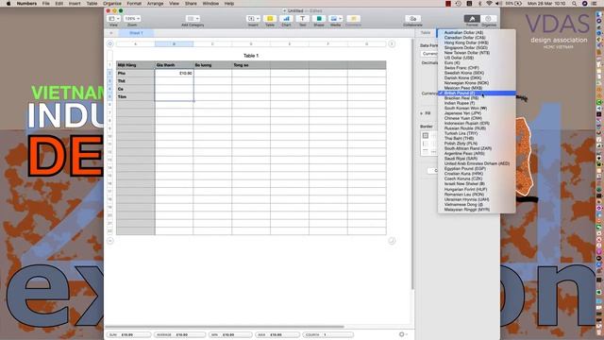Open the Apple menu
The width and height of the screenshot is (604, 340).
(8, 4)
